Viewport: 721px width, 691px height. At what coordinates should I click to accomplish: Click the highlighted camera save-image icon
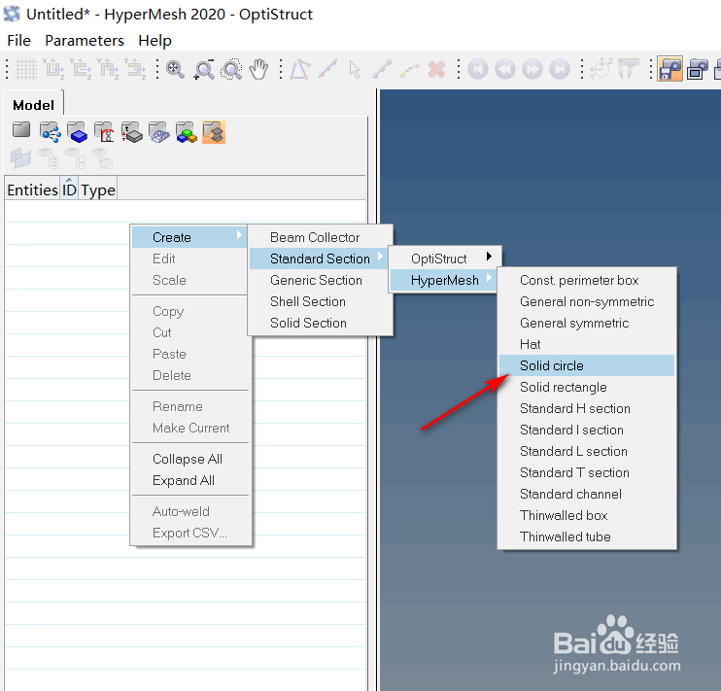pyautogui.click(x=669, y=69)
